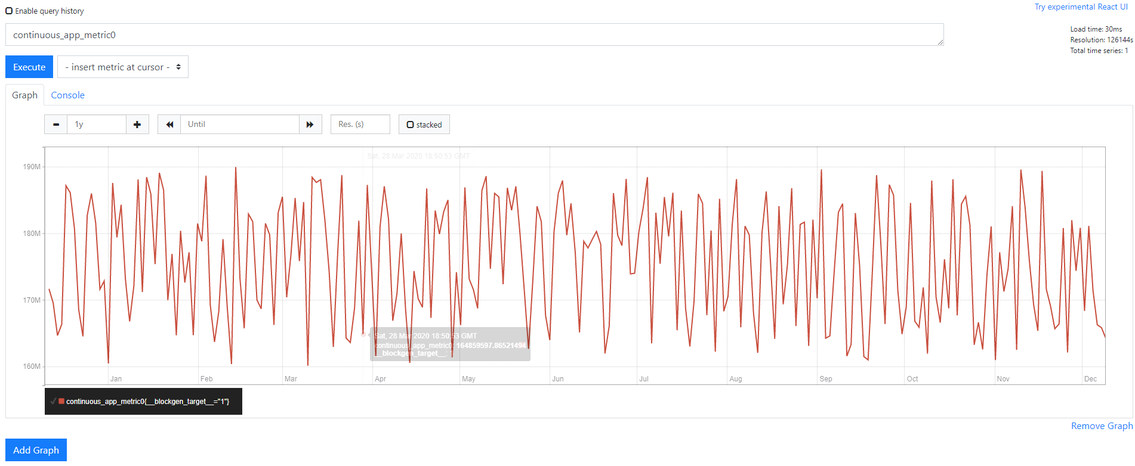Click the checkmark icon in the series legend
1135x466 pixels.
(53, 401)
